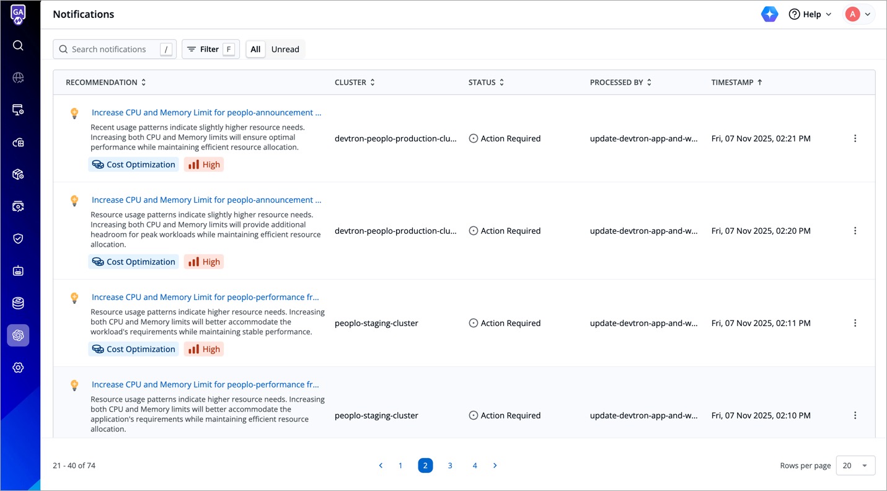Select the All notifications toggle

tap(255, 50)
